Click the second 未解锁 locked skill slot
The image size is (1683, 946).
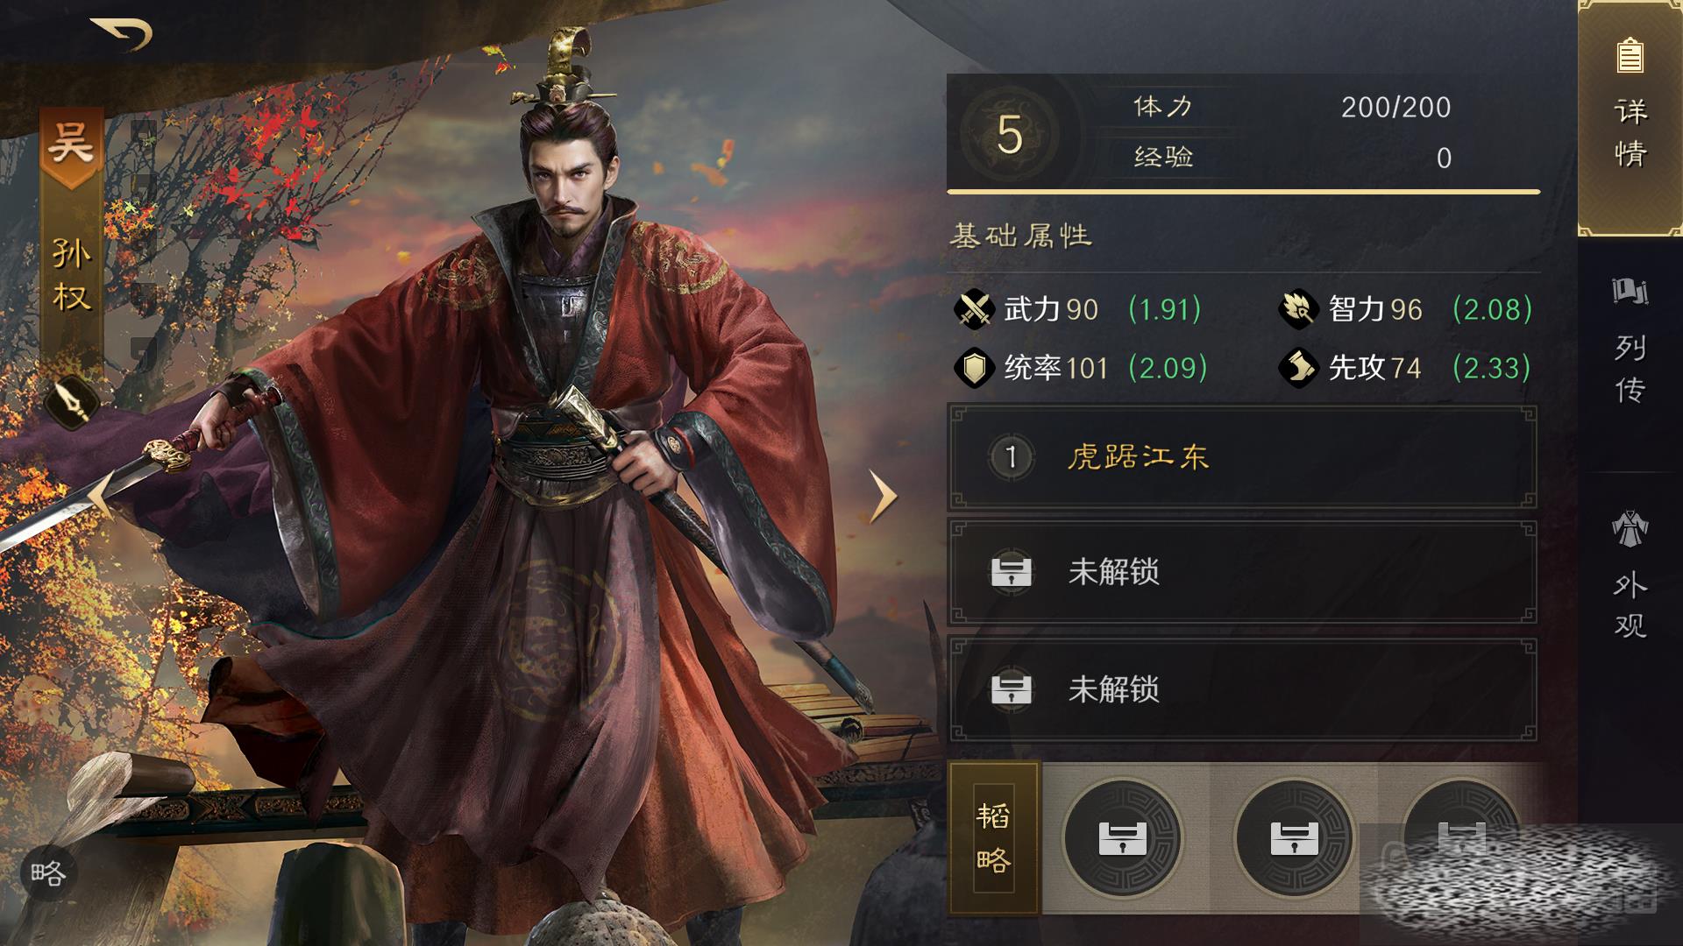(x=1242, y=689)
